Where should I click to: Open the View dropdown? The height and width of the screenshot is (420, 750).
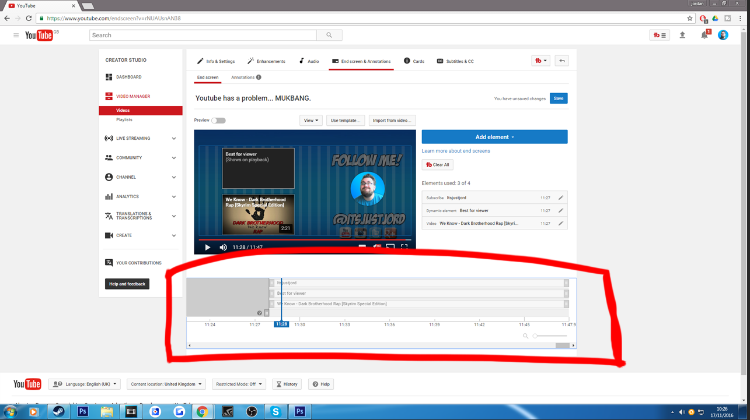click(311, 121)
